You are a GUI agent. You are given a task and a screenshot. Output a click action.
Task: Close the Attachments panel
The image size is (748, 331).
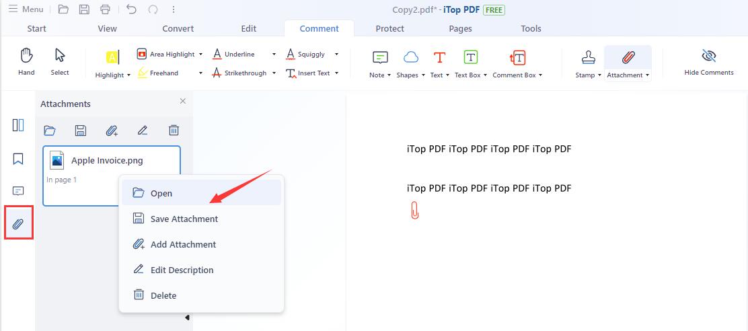183,101
